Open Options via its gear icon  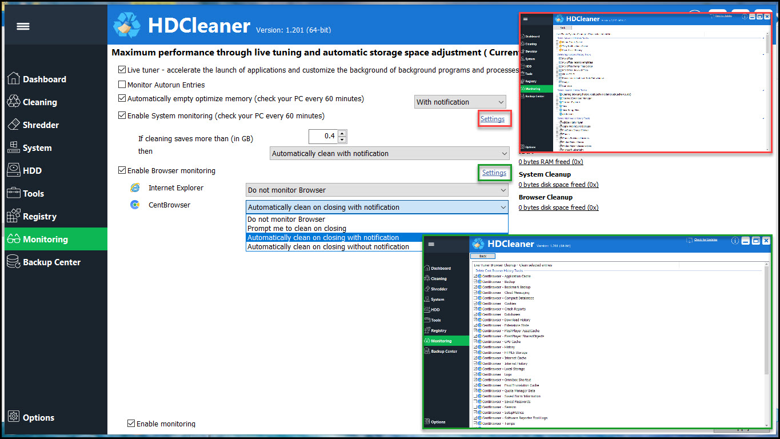14,417
